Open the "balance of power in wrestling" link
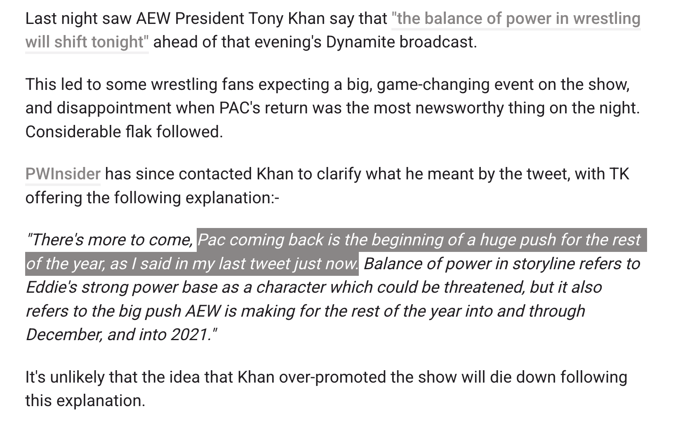678x423 pixels. pos(516,19)
